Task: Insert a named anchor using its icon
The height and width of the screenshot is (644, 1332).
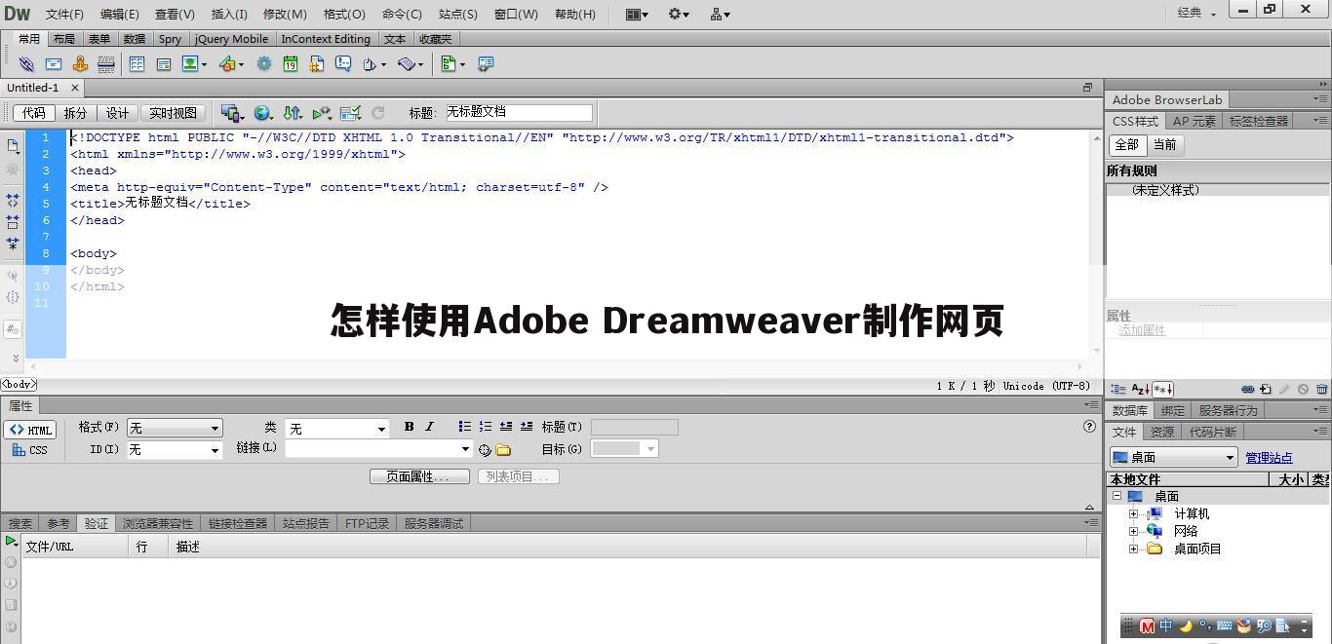Action: [81, 63]
